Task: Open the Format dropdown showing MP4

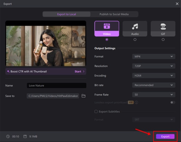Action: pyautogui.click(x=154, y=56)
